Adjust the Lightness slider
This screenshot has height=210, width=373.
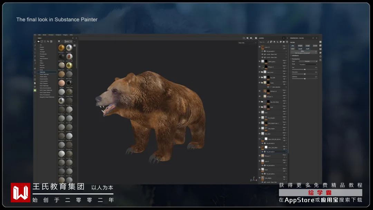(x=305, y=78)
